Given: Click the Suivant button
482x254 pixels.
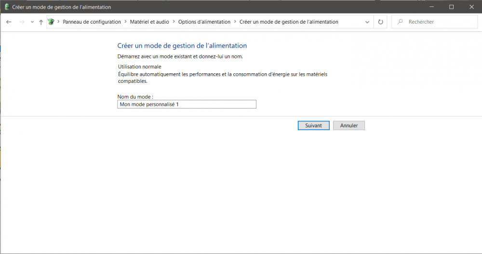Looking at the screenshot, I should click(314, 125).
